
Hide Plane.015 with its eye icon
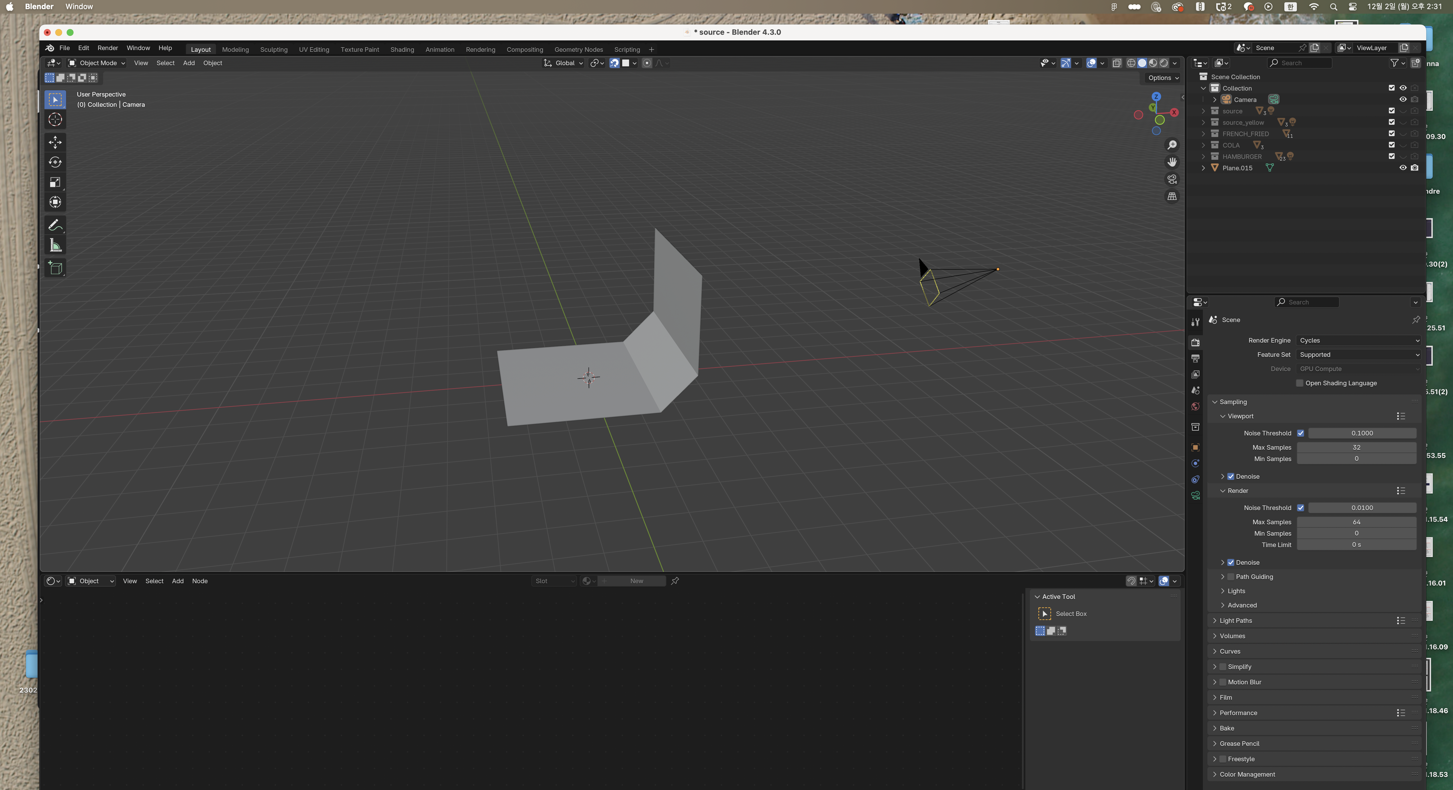coord(1403,168)
